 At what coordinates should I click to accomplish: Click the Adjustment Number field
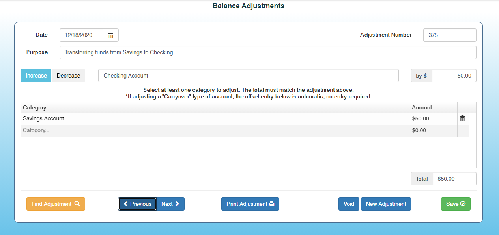(x=449, y=35)
